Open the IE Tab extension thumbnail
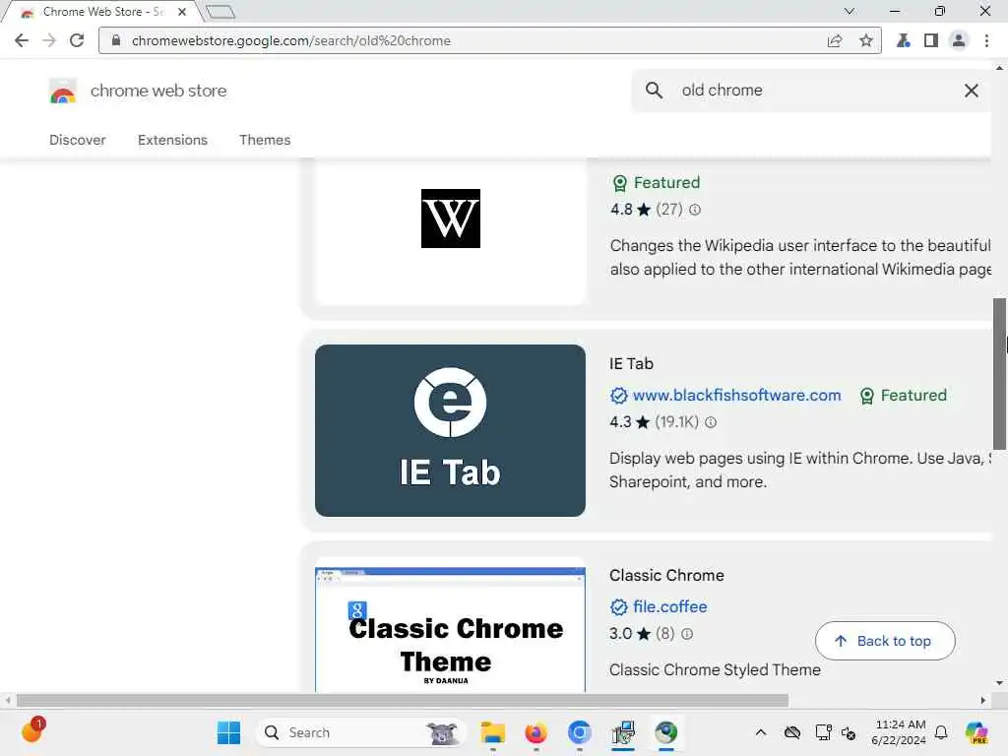The height and width of the screenshot is (756, 1008). click(450, 430)
